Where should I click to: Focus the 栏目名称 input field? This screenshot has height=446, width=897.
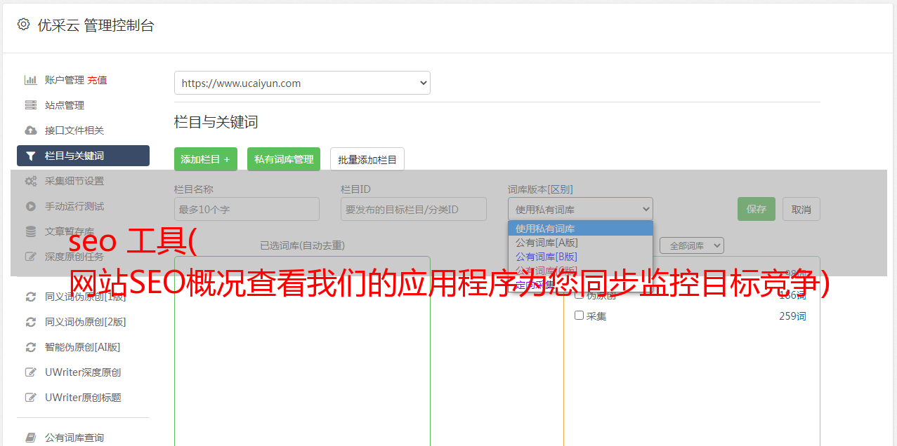coord(247,209)
